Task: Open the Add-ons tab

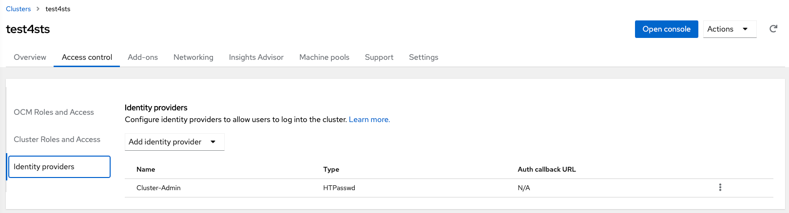Action: [143, 57]
